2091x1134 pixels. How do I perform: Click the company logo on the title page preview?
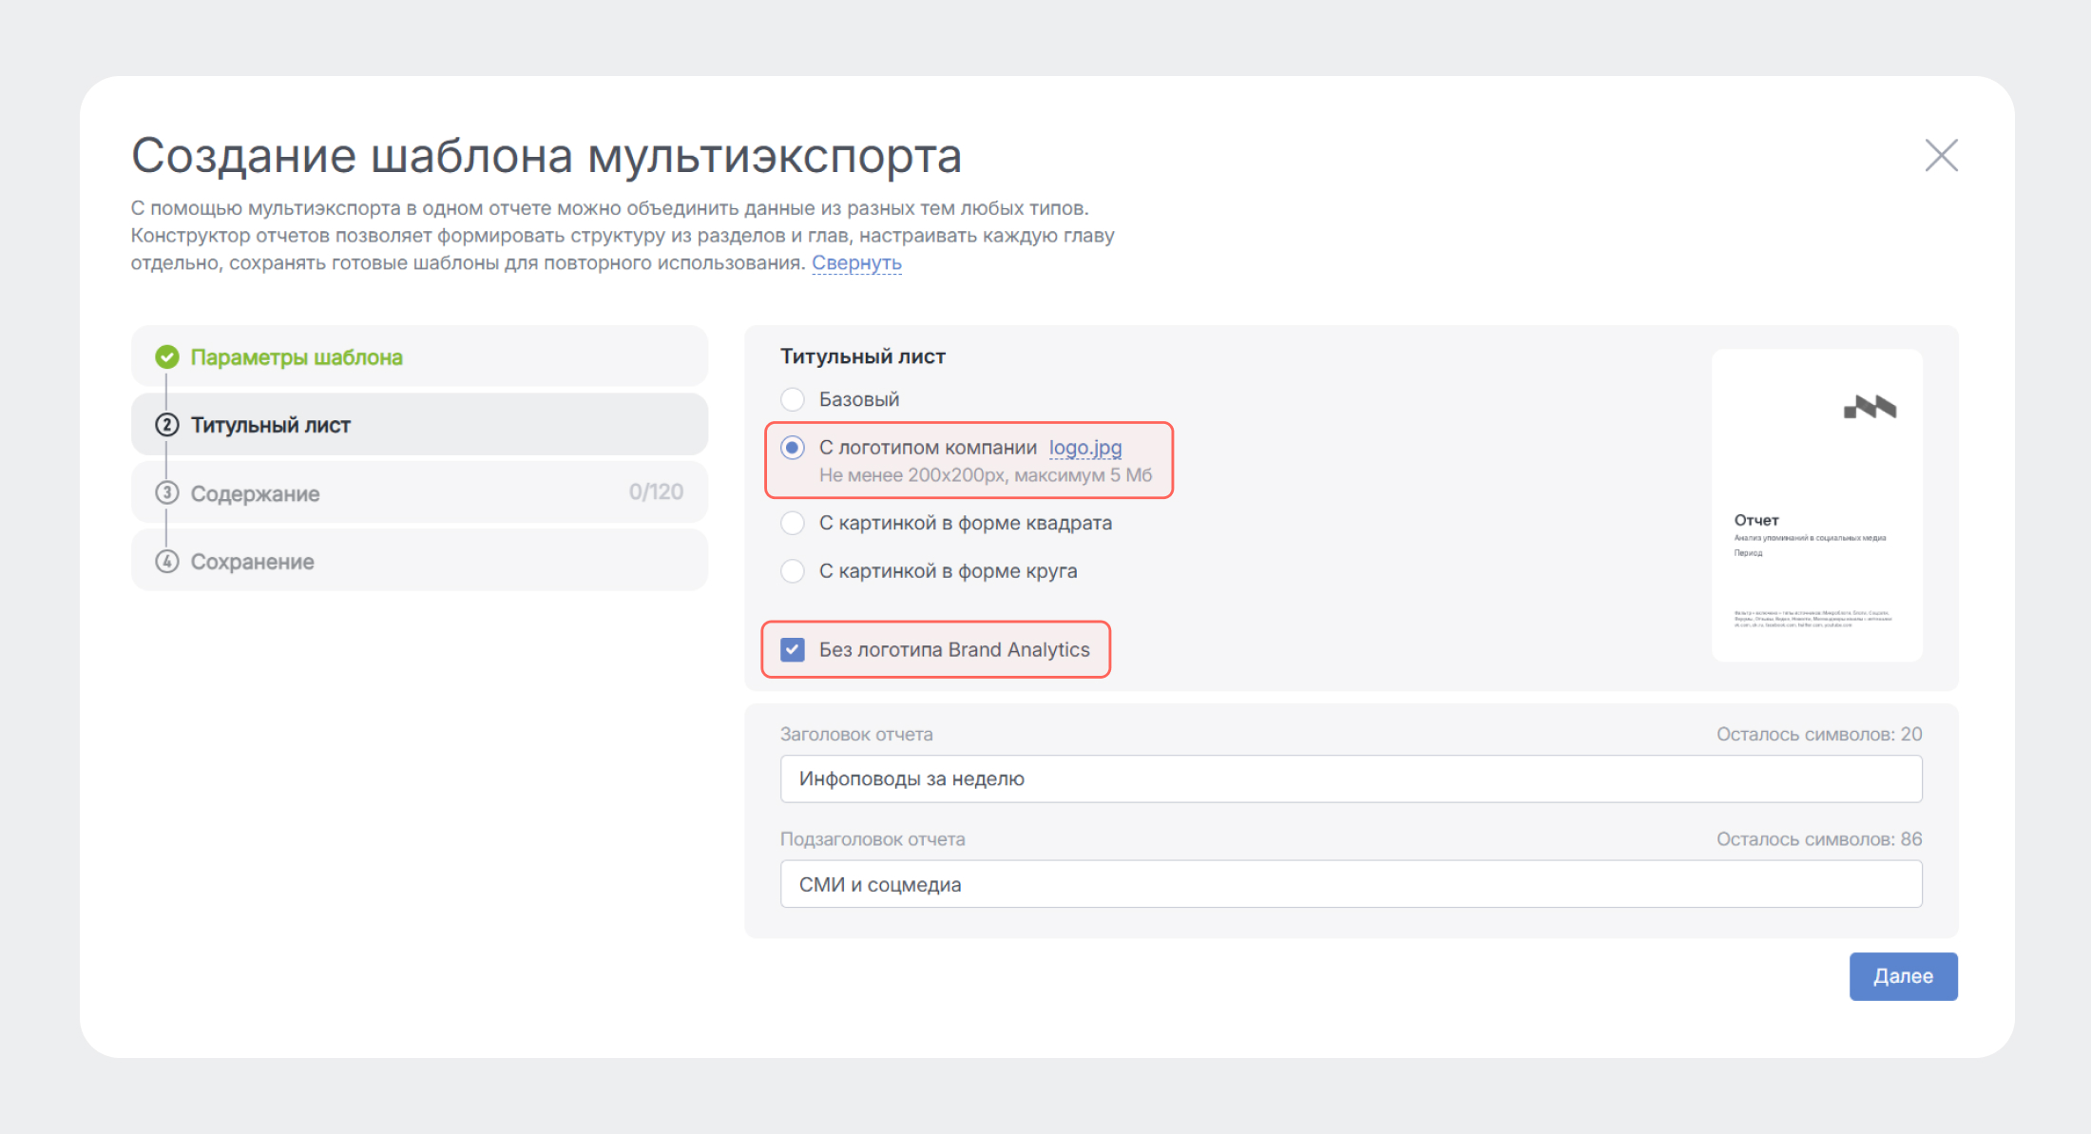click(1870, 407)
